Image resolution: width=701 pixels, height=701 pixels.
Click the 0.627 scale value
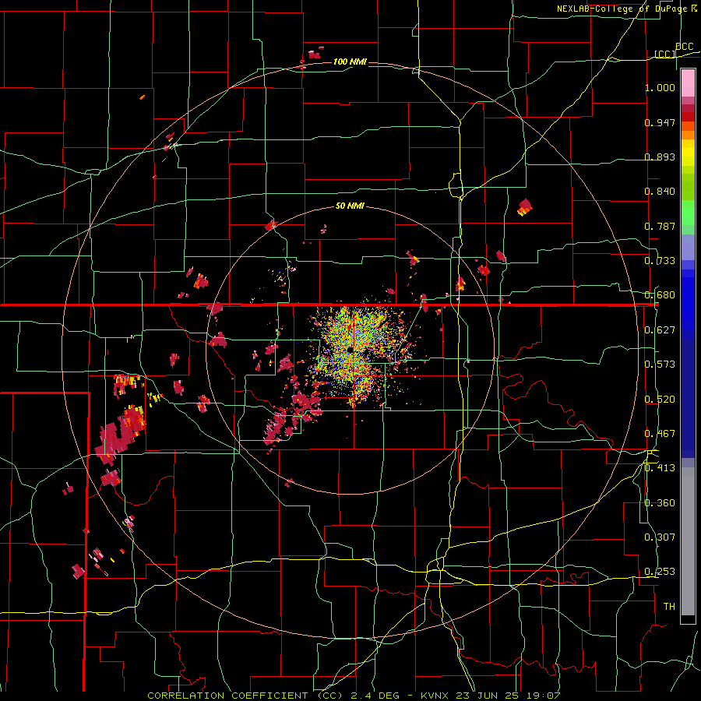coord(660,330)
